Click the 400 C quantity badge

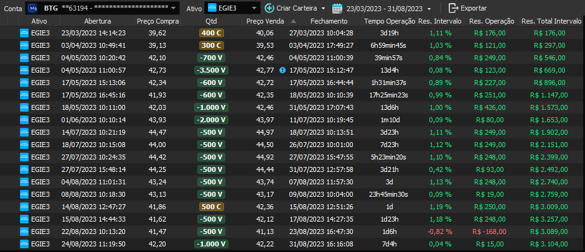(x=212, y=33)
